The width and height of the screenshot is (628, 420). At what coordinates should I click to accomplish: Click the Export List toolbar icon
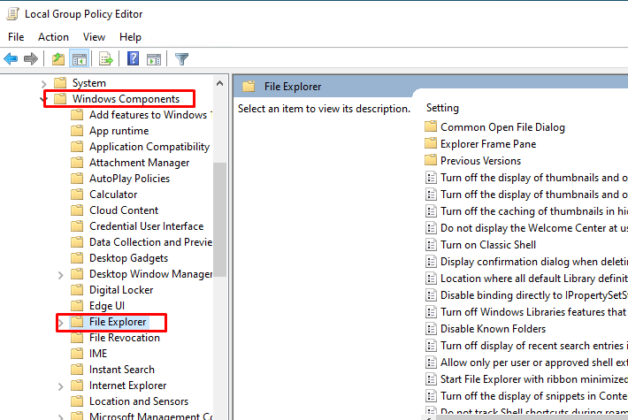coord(106,59)
